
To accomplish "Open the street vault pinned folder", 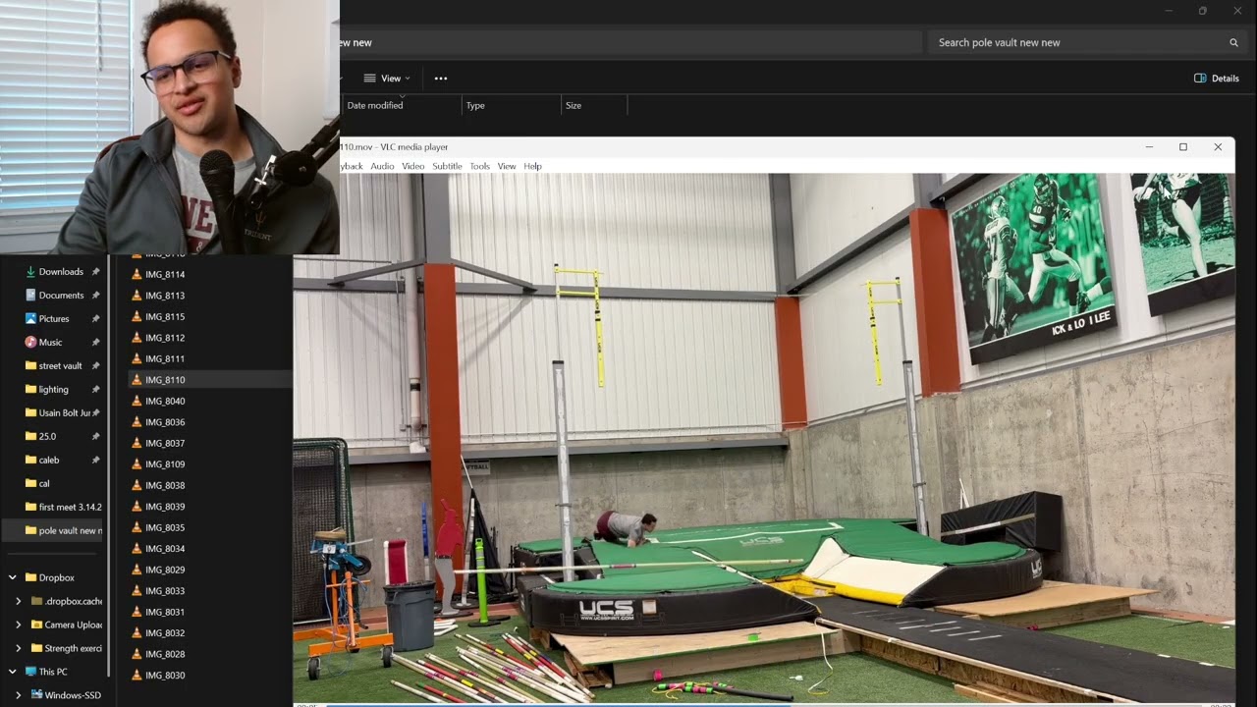I will tap(60, 366).
